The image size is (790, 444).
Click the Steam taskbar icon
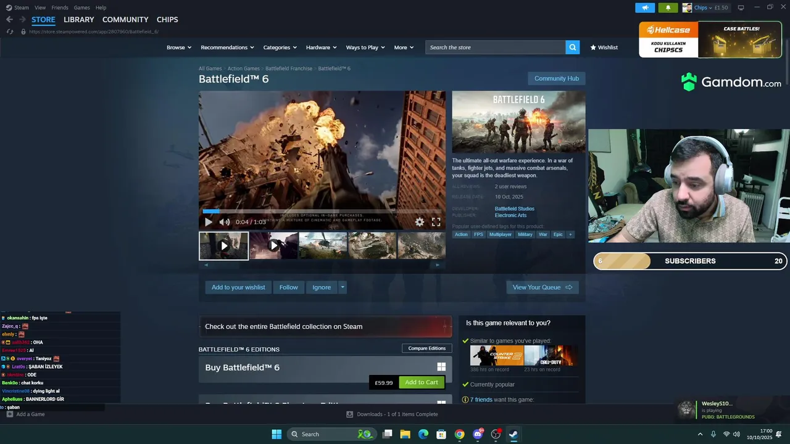click(x=513, y=434)
